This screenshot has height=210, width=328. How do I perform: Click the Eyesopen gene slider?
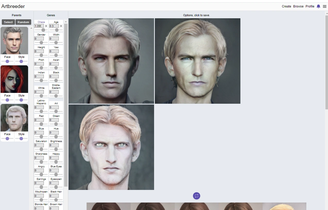tap(56, 187)
